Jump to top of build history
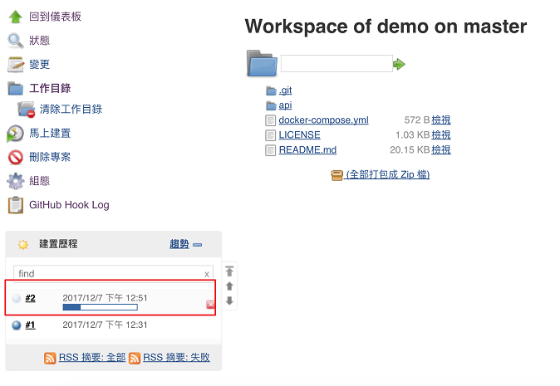This screenshot has height=386, width=560. click(x=229, y=271)
